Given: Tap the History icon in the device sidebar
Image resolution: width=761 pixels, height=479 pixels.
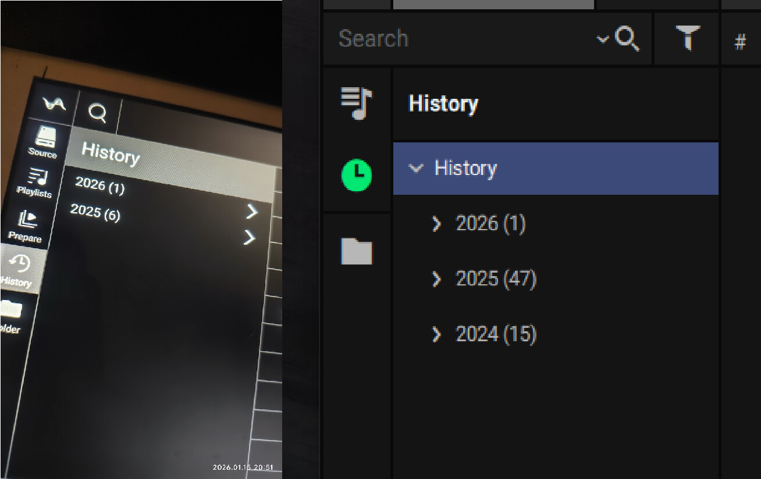Looking at the screenshot, I should point(20,264).
